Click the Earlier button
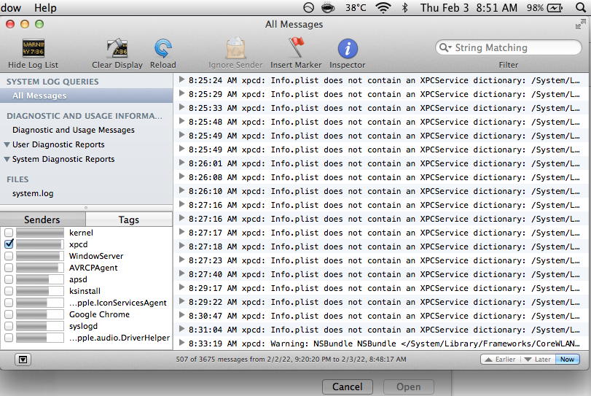 [x=501, y=360]
